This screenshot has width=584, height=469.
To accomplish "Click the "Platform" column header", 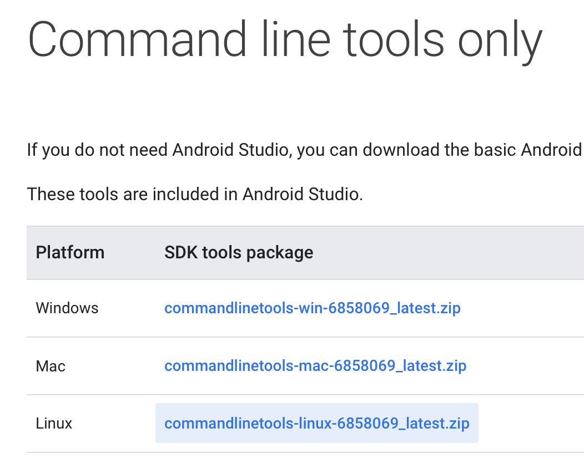I will (x=70, y=253).
